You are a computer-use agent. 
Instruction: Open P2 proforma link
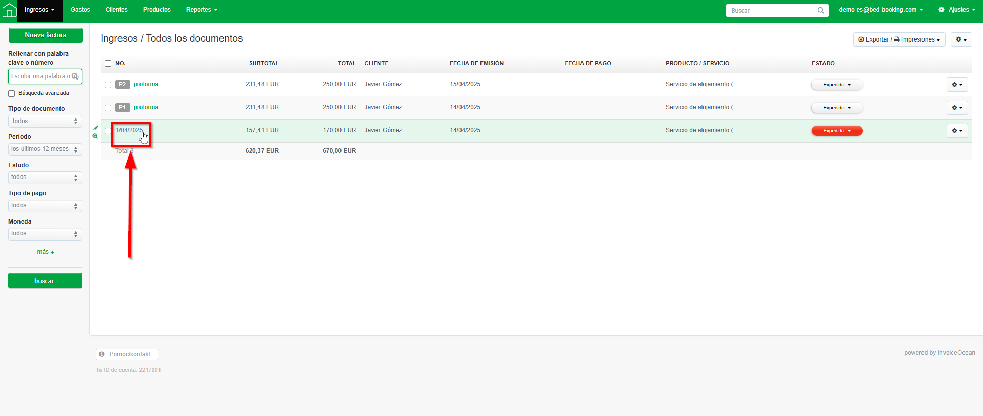point(146,84)
